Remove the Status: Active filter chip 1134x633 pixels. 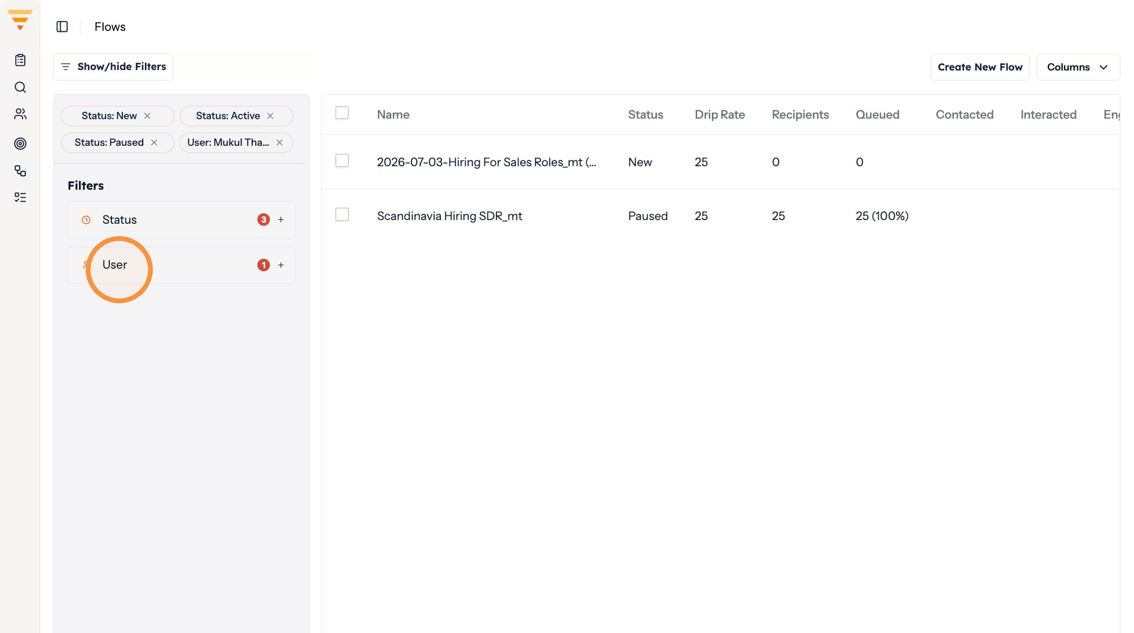270,116
